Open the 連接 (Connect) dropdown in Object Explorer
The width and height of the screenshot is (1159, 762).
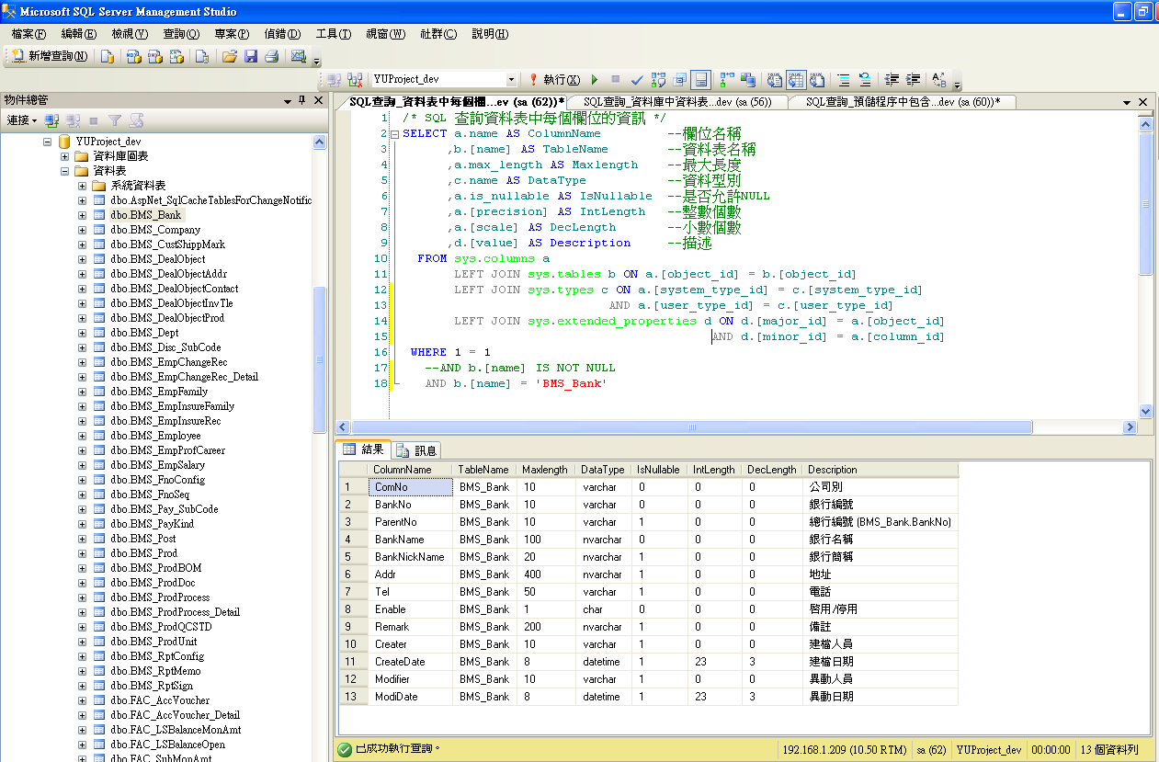click(x=22, y=120)
